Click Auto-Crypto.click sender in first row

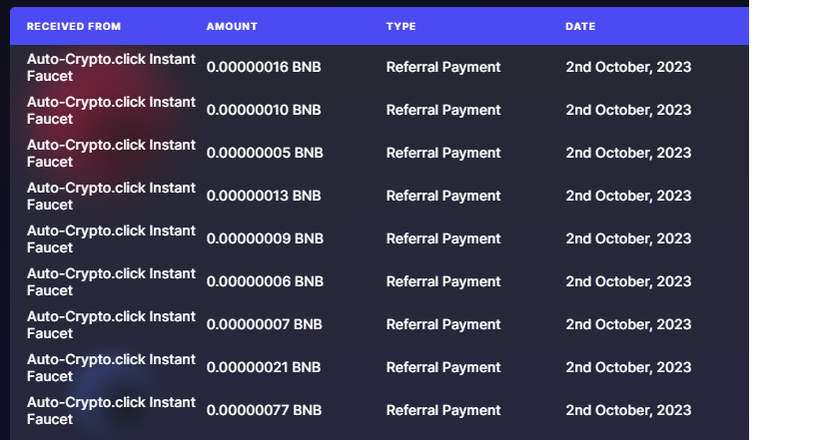(x=111, y=67)
